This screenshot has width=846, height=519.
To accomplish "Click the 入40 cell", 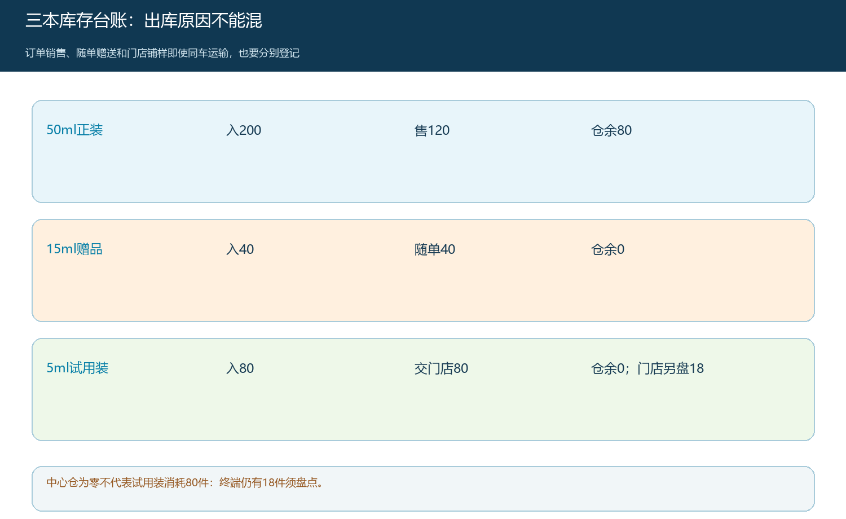I will (240, 249).
